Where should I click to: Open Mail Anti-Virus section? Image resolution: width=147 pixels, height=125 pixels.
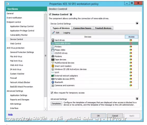(x=16, y=61)
